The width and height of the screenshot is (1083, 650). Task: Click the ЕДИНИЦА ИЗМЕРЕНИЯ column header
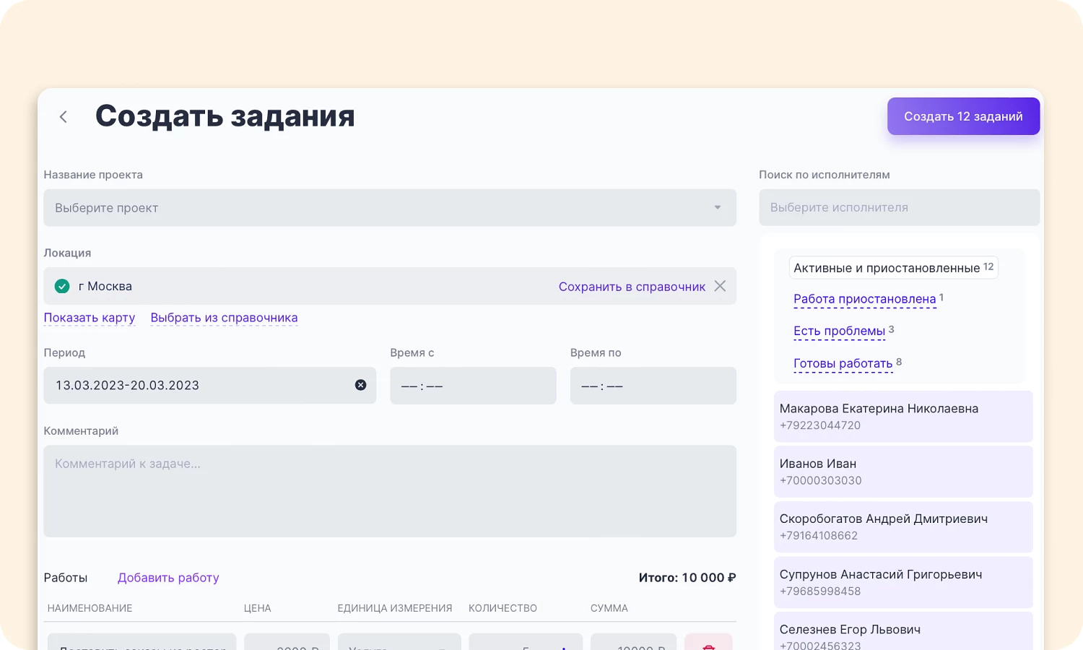pos(395,608)
